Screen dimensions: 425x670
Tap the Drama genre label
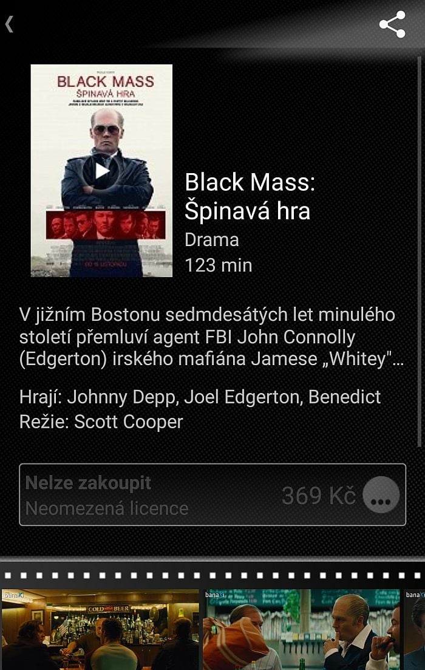point(211,240)
